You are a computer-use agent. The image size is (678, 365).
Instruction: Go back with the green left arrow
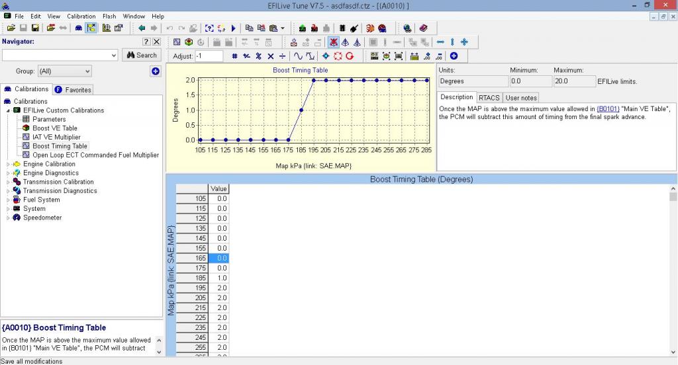[142, 28]
